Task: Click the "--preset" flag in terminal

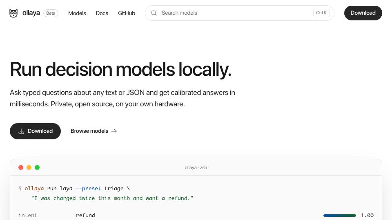Action: point(88,188)
